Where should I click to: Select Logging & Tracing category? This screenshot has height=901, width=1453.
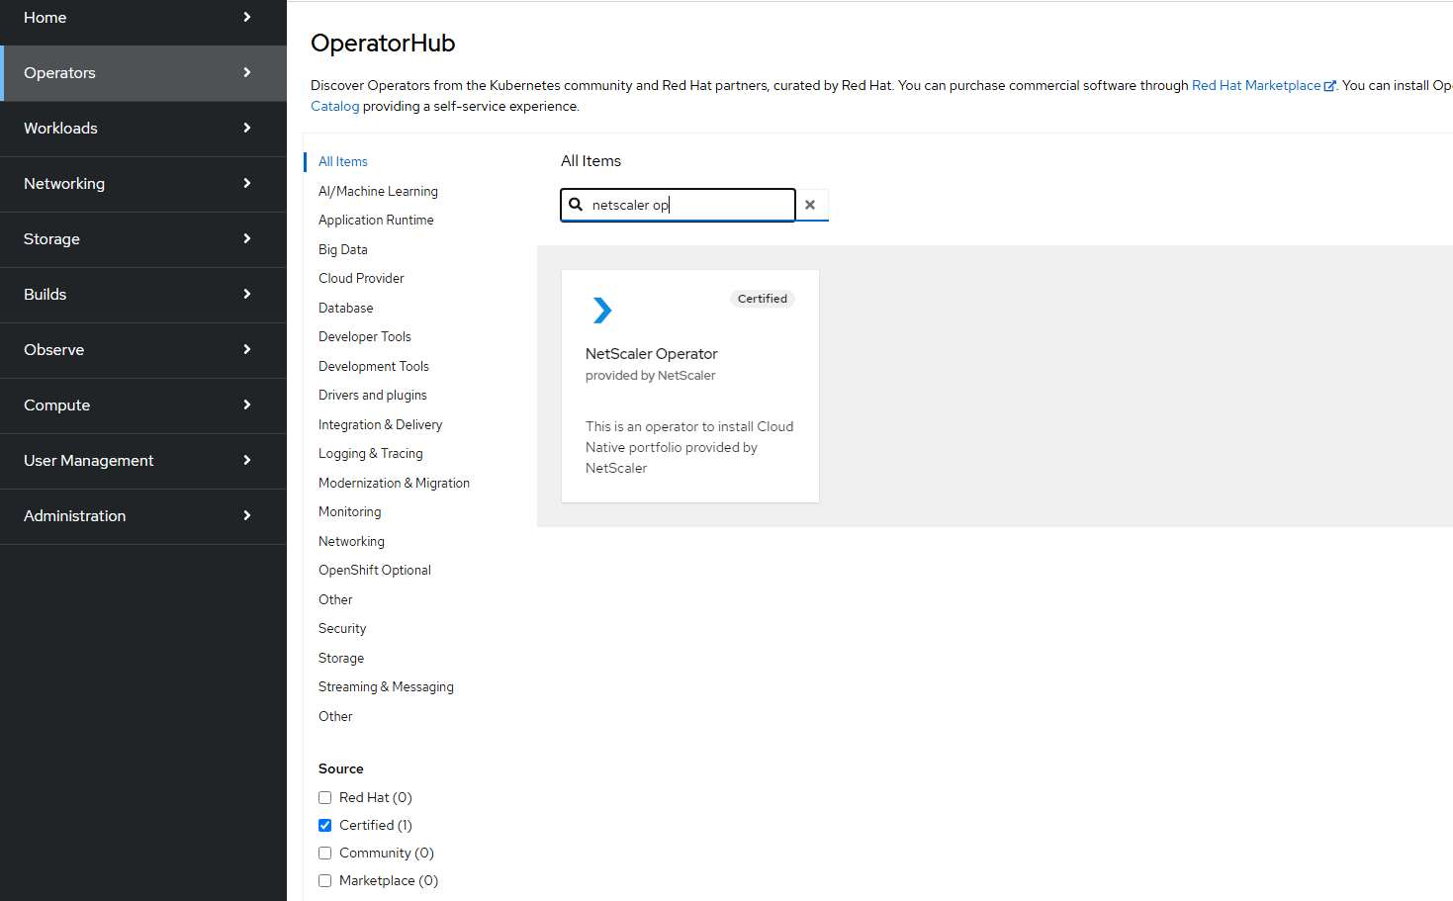[x=371, y=453]
